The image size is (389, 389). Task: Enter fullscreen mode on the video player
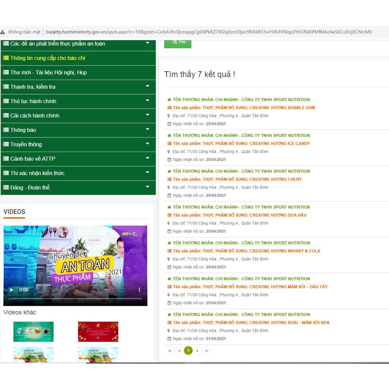point(123,290)
